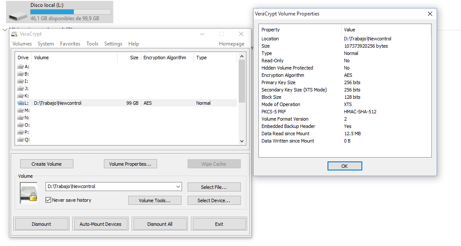
Task: Click the Volume column header
Action: point(74,58)
